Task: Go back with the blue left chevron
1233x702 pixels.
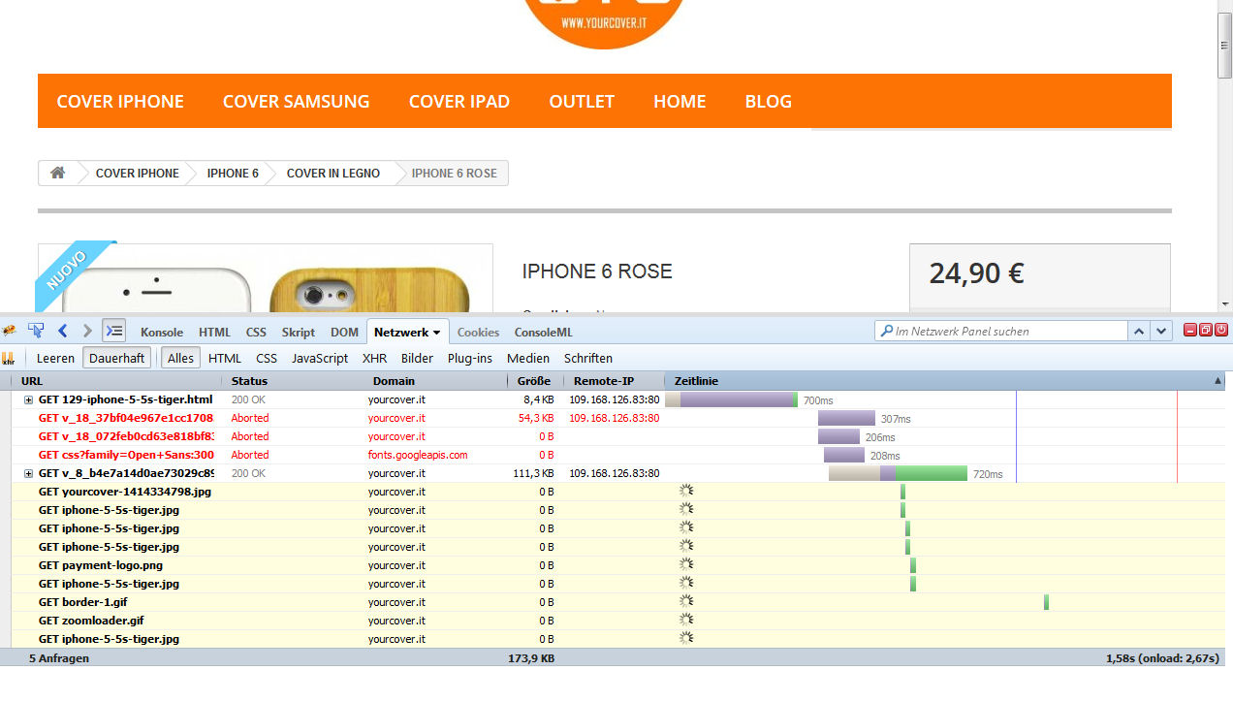Action: click(63, 331)
